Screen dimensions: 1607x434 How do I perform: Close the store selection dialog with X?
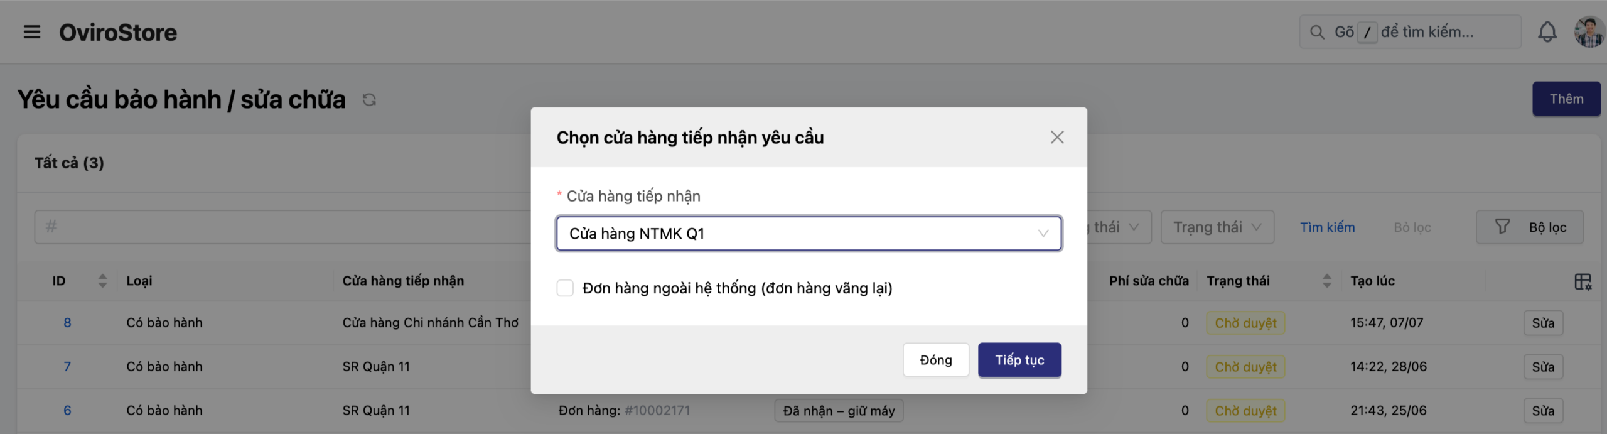(1057, 138)
